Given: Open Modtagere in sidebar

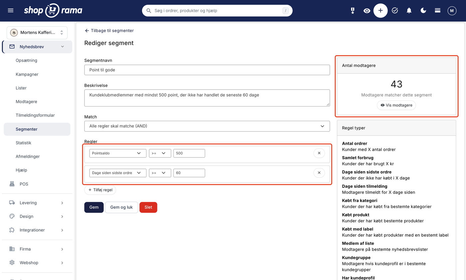Looking at the screenshot, I should [x=26, y=102].
